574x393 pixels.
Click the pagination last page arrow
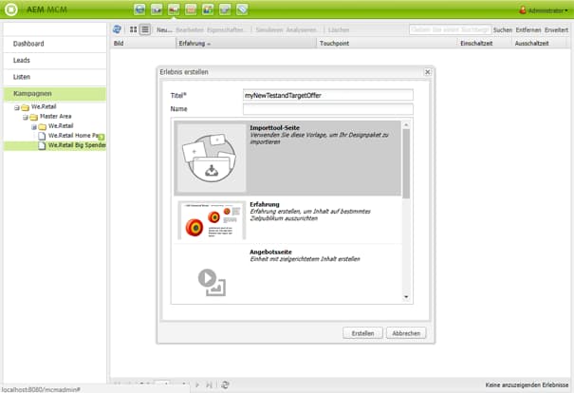pyautogui.click(x=209, y=384)
